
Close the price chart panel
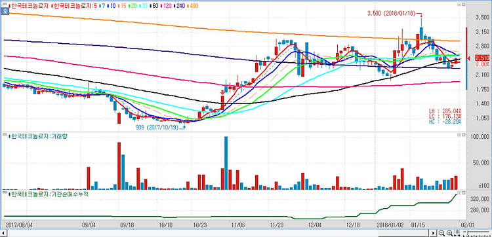tap(463, 5)
